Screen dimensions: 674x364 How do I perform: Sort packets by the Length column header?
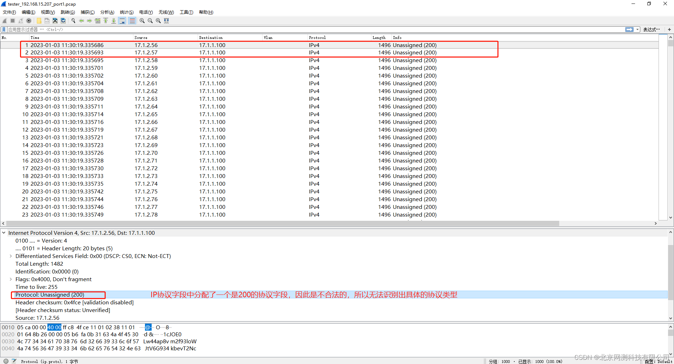[381, 38]
